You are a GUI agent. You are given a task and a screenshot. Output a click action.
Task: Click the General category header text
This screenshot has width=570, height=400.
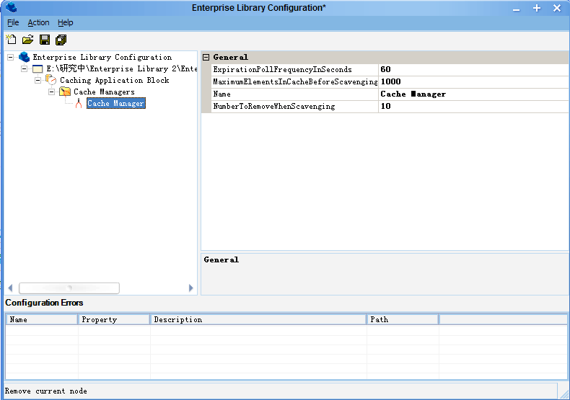[230, 57]
